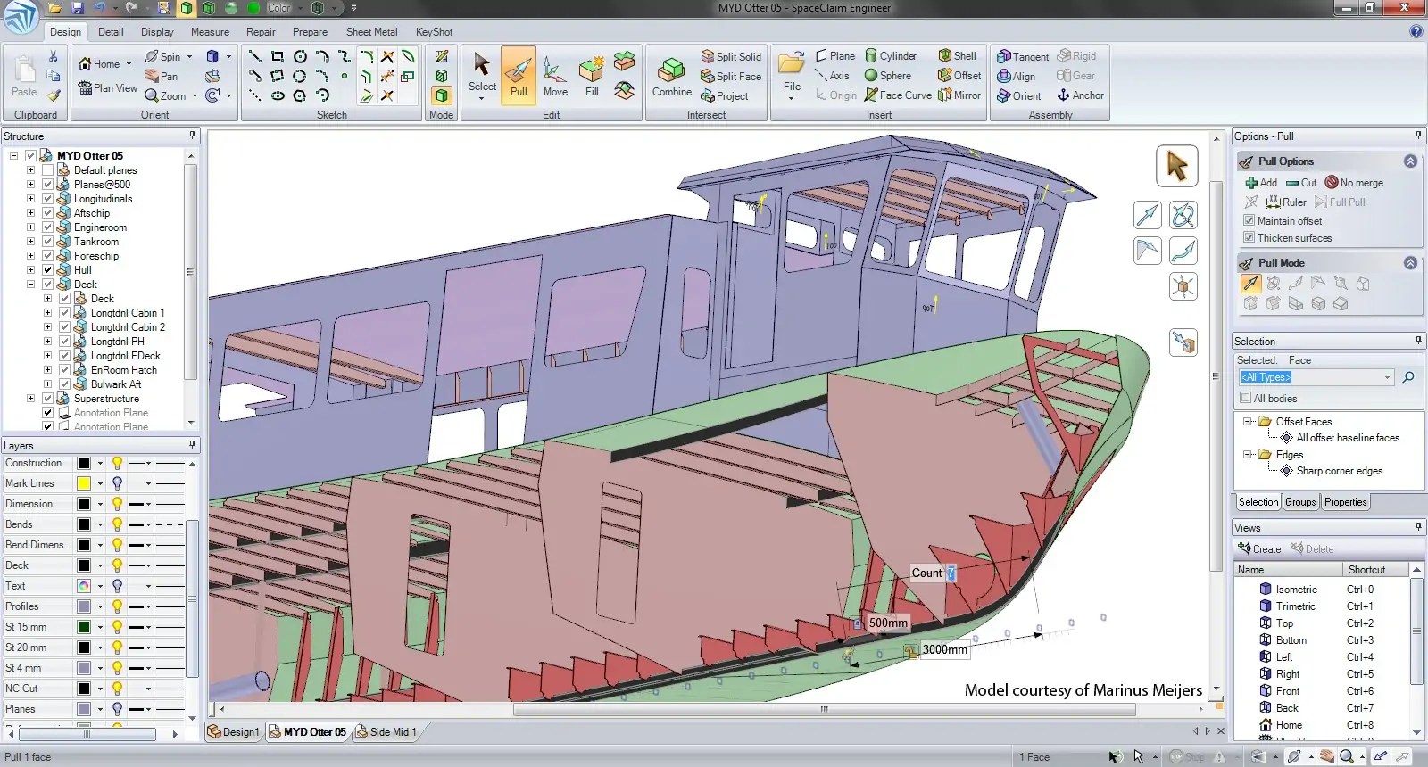1428x767 pixels.
Task: Choose the Fill tool
Action: pyautogui.click(x=591, y=76)
